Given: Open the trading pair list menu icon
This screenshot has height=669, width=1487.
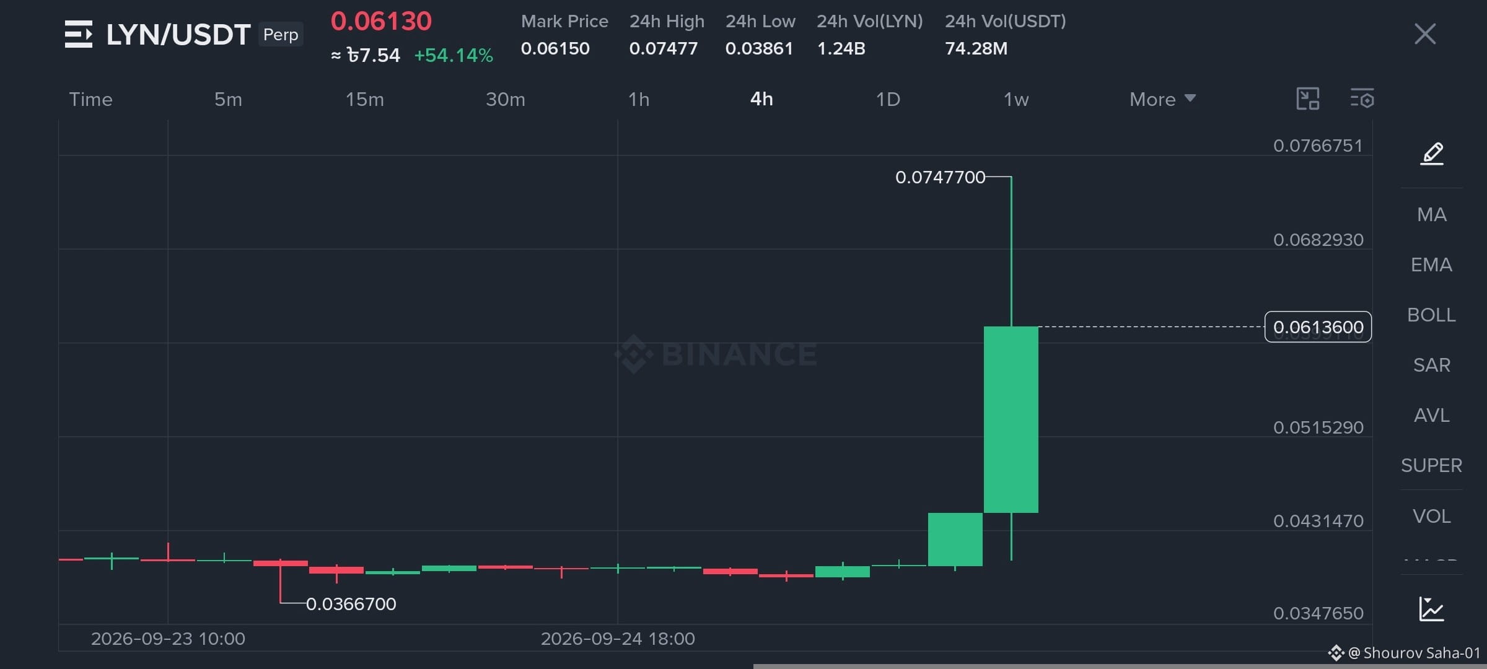Looking at the screenshot, I should [x=79, y=34].
